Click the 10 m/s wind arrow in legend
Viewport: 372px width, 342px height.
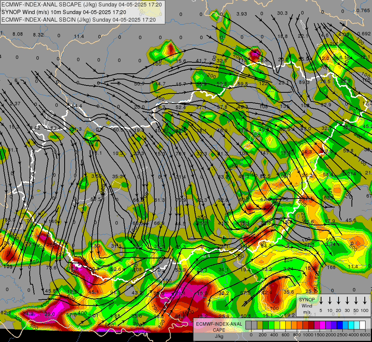click(x=329, y=301)
